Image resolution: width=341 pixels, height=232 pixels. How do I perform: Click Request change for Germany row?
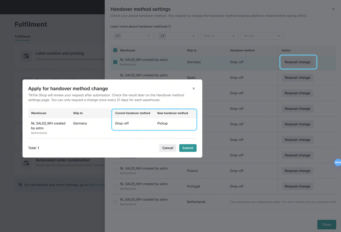[298, 62]
